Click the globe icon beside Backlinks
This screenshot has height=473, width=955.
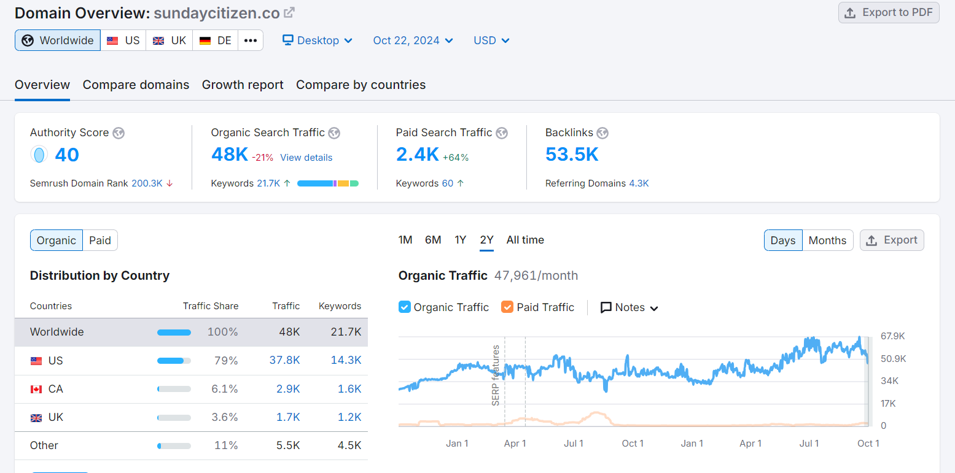(602, 133)
